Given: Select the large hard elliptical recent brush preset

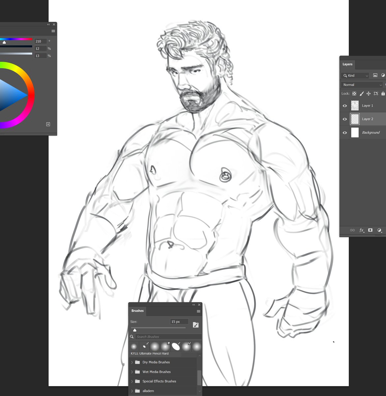Looking at the screenshot, I should pyautogui.click(x=176, y=346).
